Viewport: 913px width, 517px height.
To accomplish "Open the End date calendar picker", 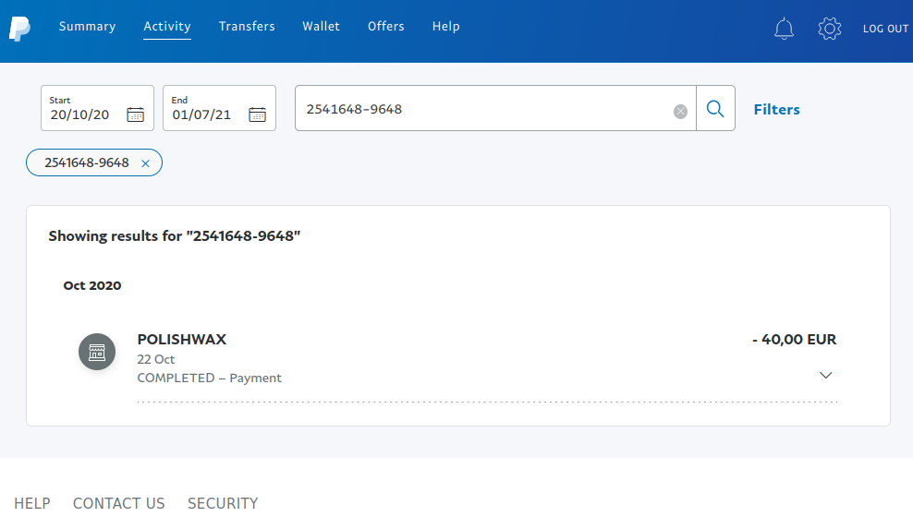I will pos(258,114).
